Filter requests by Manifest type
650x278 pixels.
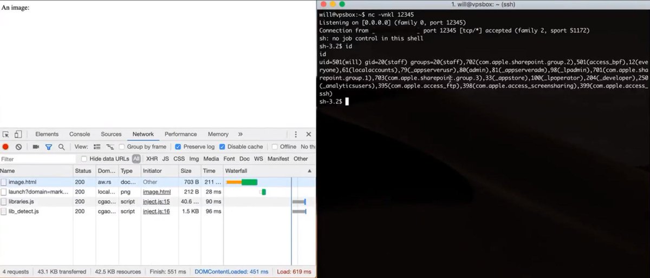click(278, 159)
